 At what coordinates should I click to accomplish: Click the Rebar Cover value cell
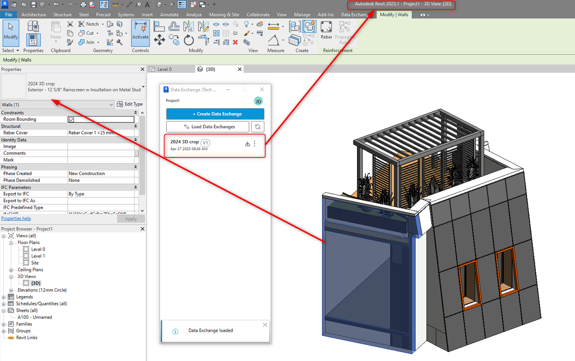click(101, 133)
